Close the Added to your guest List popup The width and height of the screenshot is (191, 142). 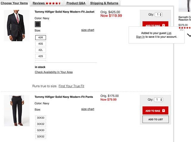pyautogui.click(x=182, y=29)
